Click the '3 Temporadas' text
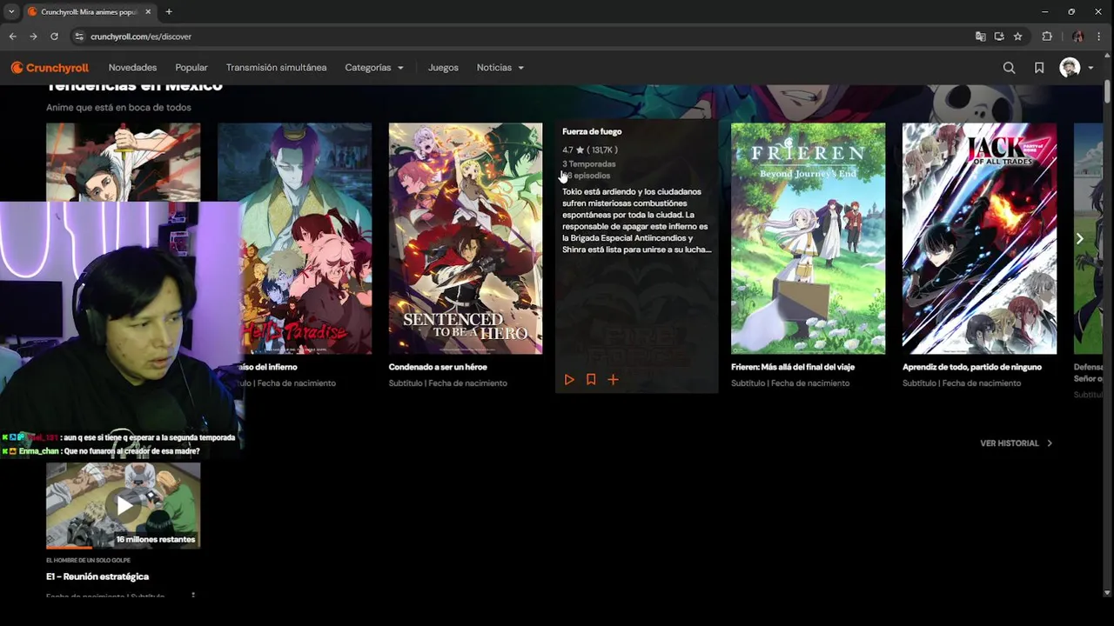The width and height of the screenshot is (1114, 626). [x=589, y=164]
